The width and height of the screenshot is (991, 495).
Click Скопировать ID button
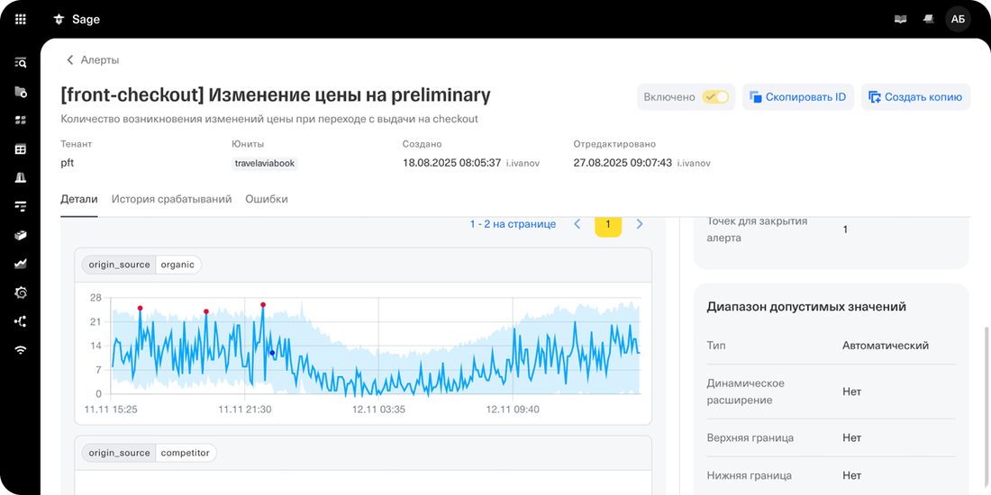798,97
